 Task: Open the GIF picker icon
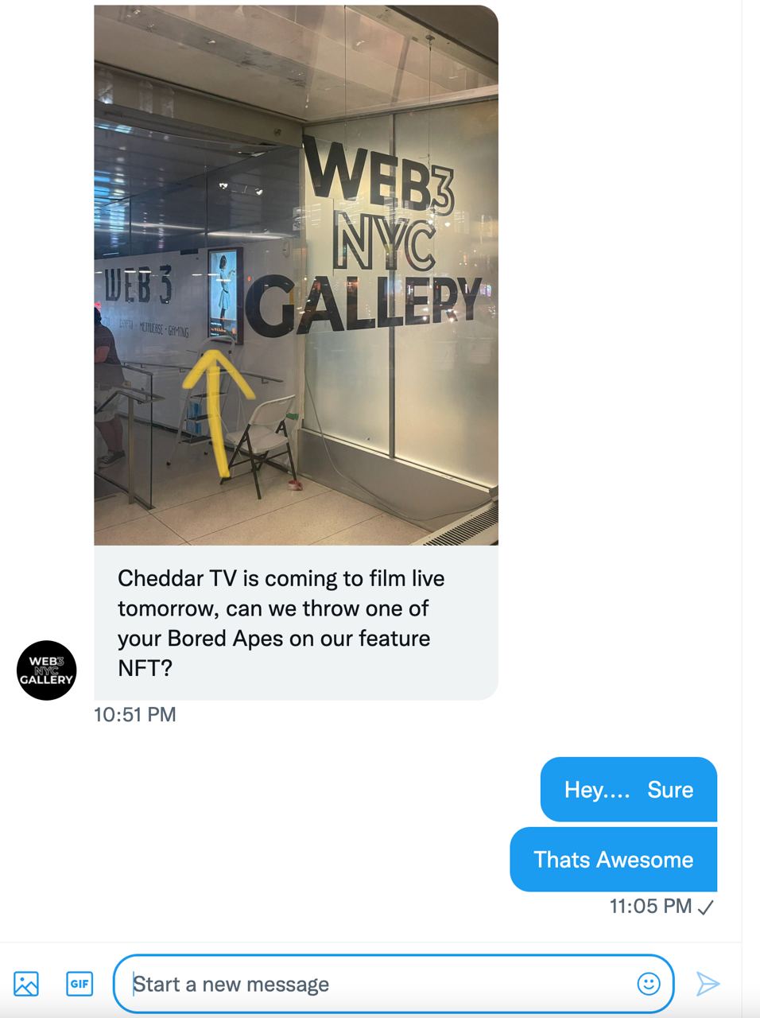pos(79,984)
